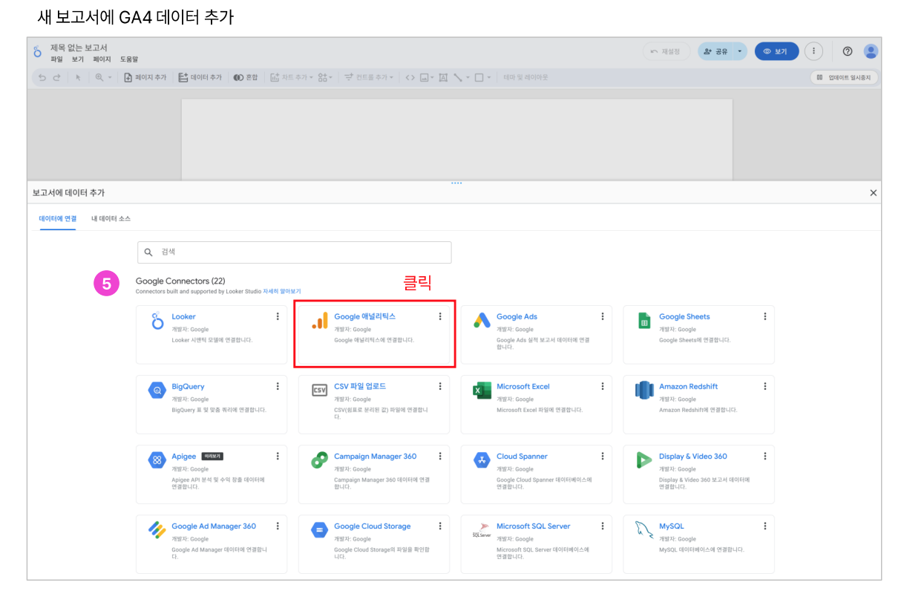Viewport: 907px width, 591px height.
Task: Click the Google Ads logo icon
Action: (x=482, y=321)
